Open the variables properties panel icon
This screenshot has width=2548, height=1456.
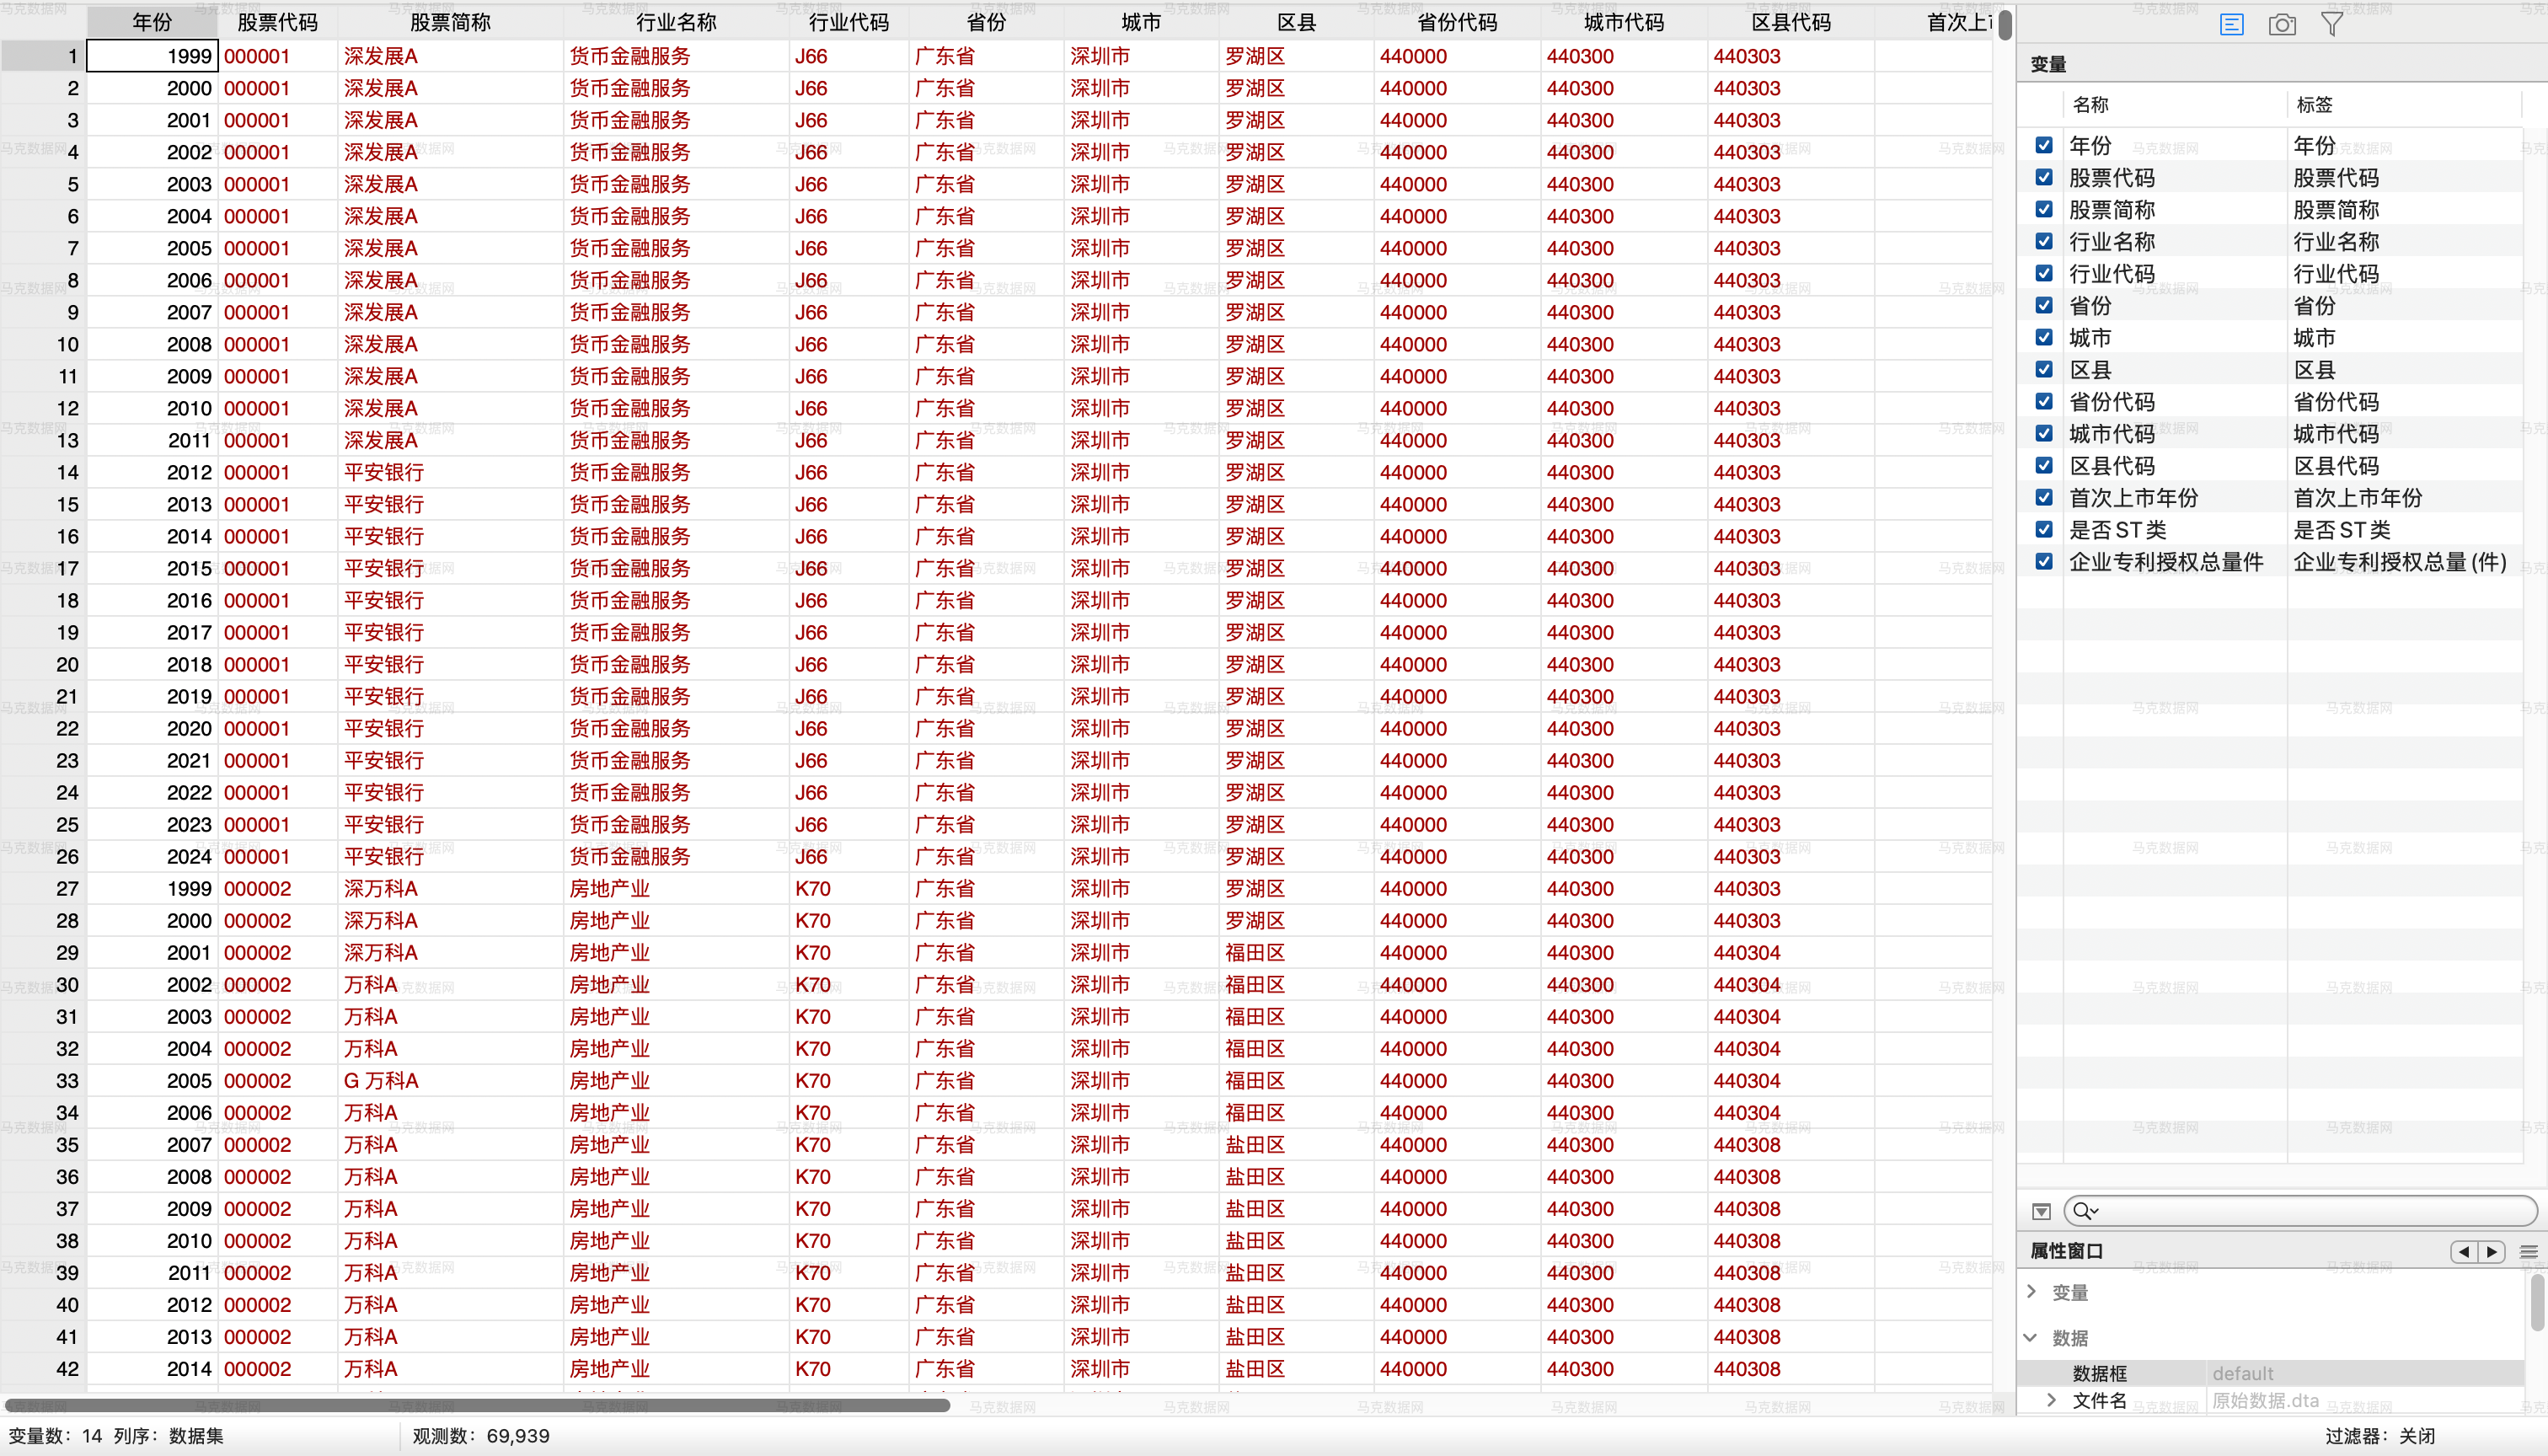2231,24
